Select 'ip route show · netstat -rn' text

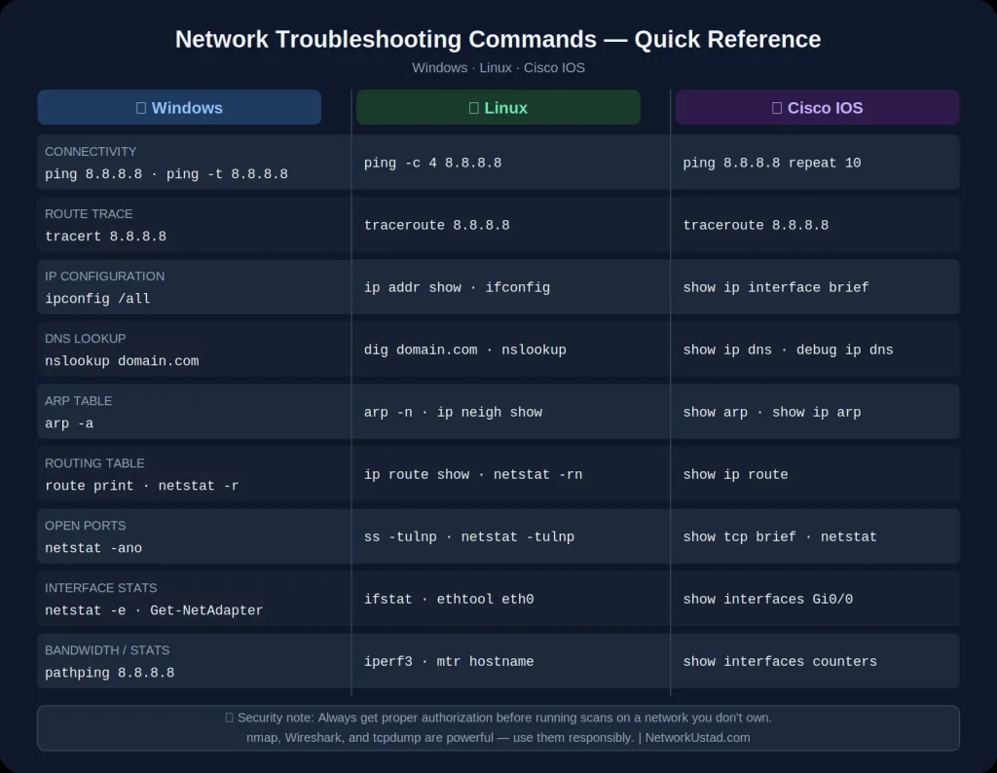click(473, 474)
